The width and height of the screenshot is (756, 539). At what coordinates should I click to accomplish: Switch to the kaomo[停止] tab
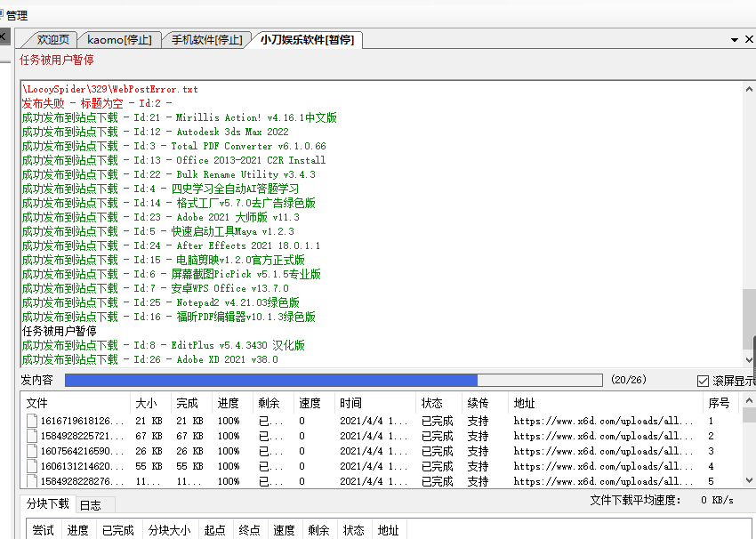[x=119, y=39]
